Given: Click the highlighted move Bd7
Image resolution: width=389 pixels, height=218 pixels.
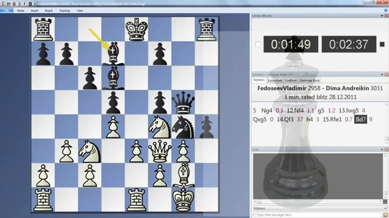Looking at the screenshot, I should (360, 119).
